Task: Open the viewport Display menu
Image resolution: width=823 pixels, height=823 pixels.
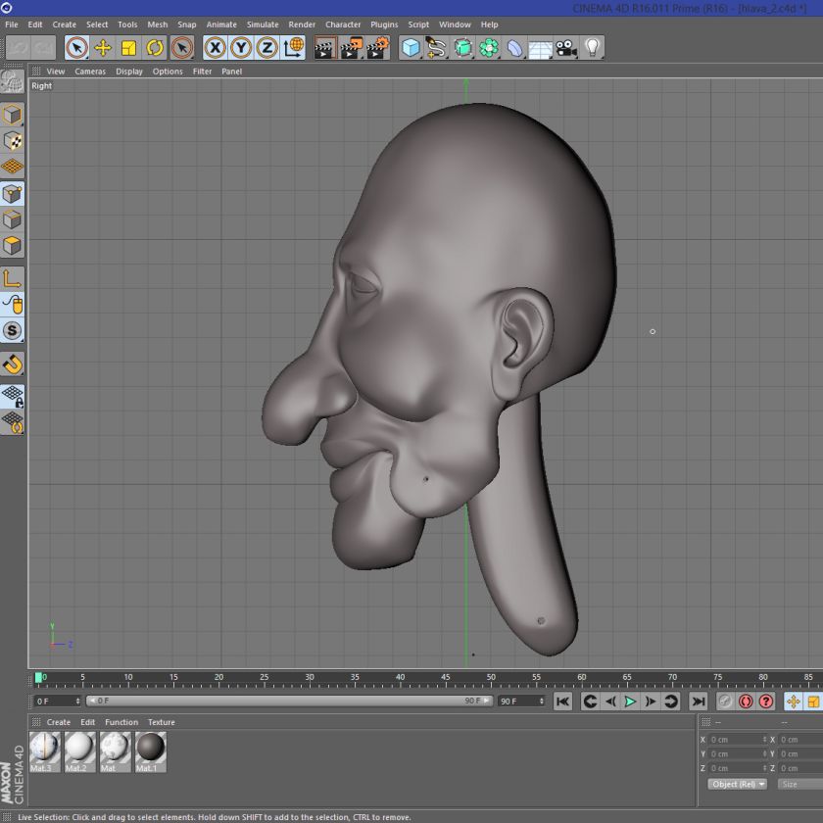Action: tap(129, 72)
